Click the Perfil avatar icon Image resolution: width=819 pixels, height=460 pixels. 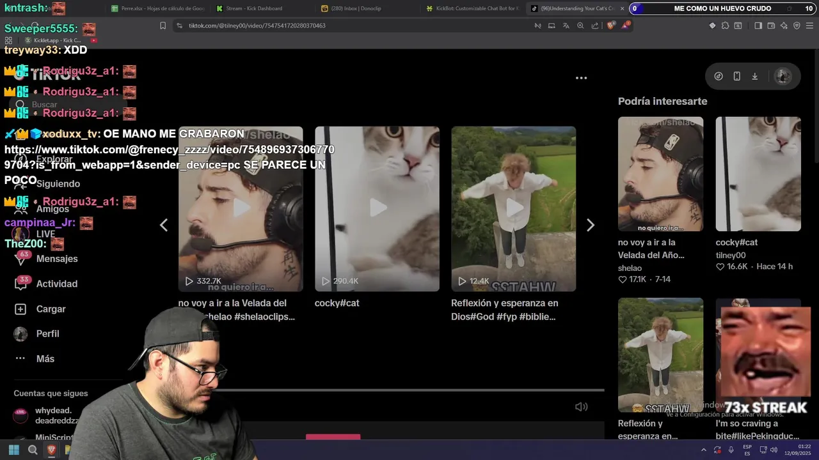tap(20, 333)
